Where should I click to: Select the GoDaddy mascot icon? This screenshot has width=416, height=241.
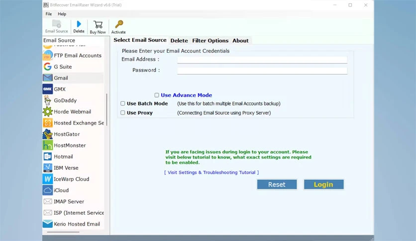pos(47,100)
